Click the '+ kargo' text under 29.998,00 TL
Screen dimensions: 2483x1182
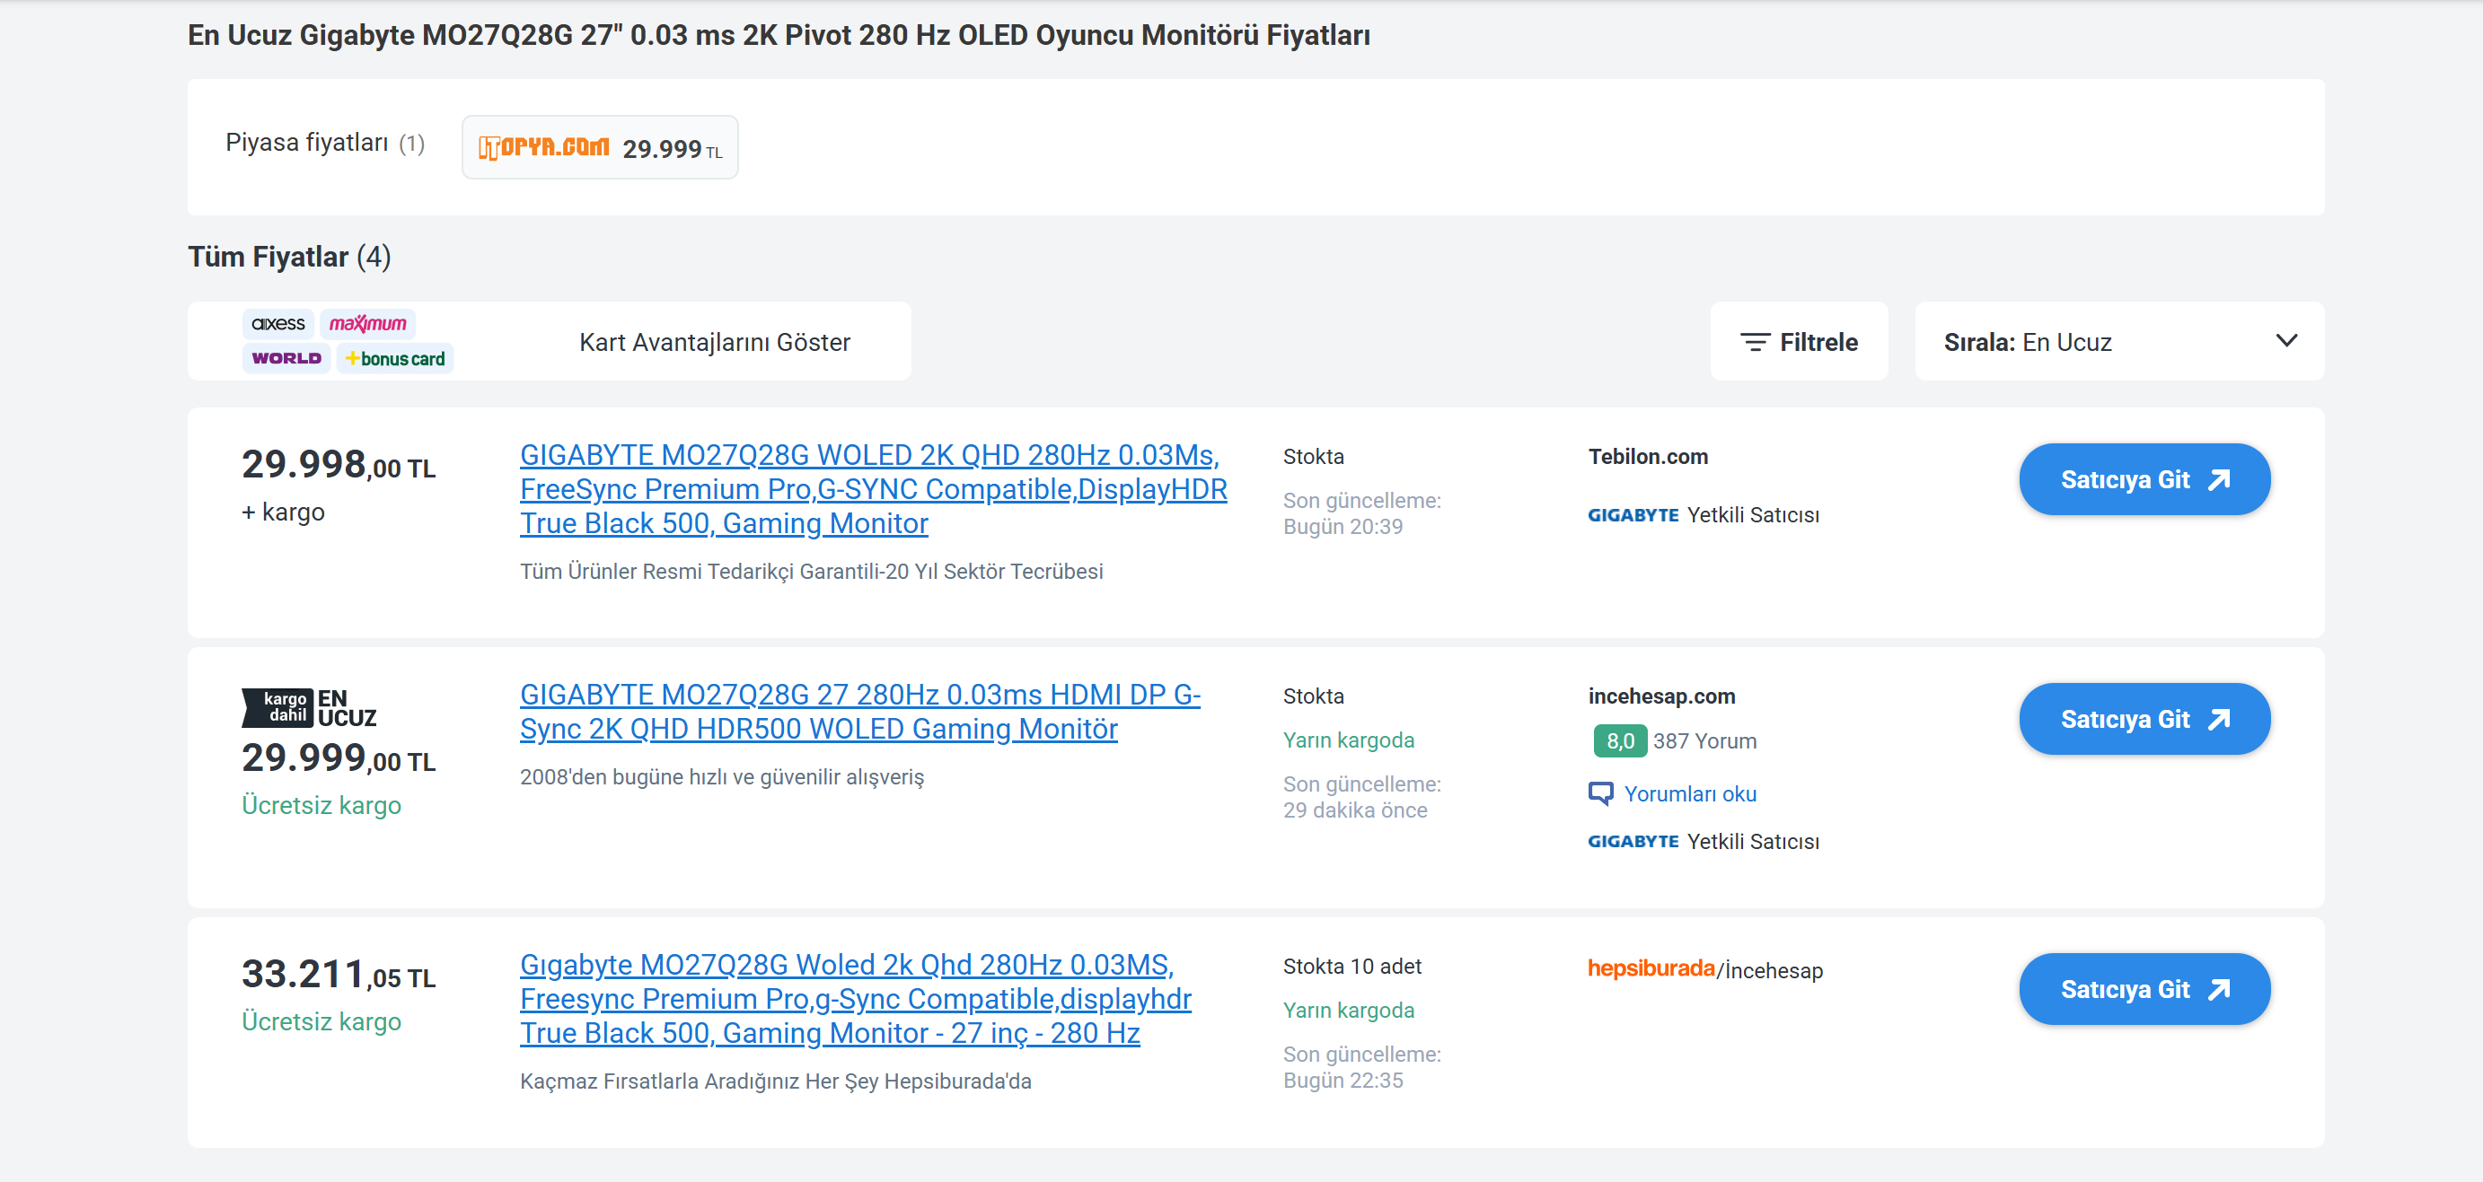[x=282, y=512]
